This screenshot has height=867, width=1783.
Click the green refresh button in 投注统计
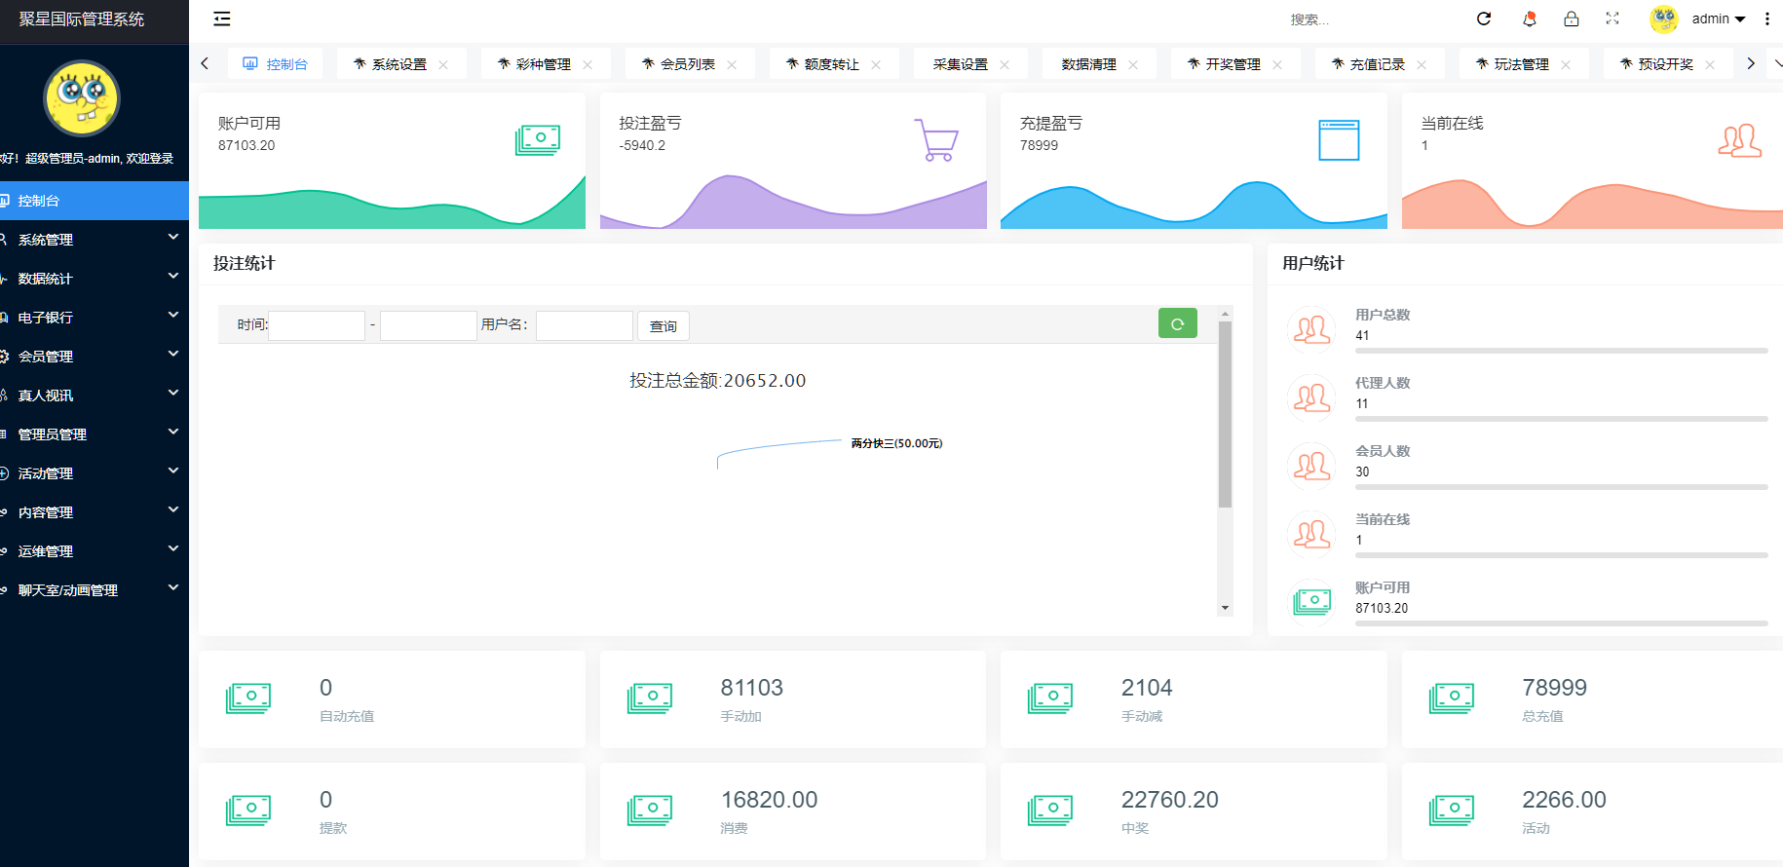[x=1177, y=323]
